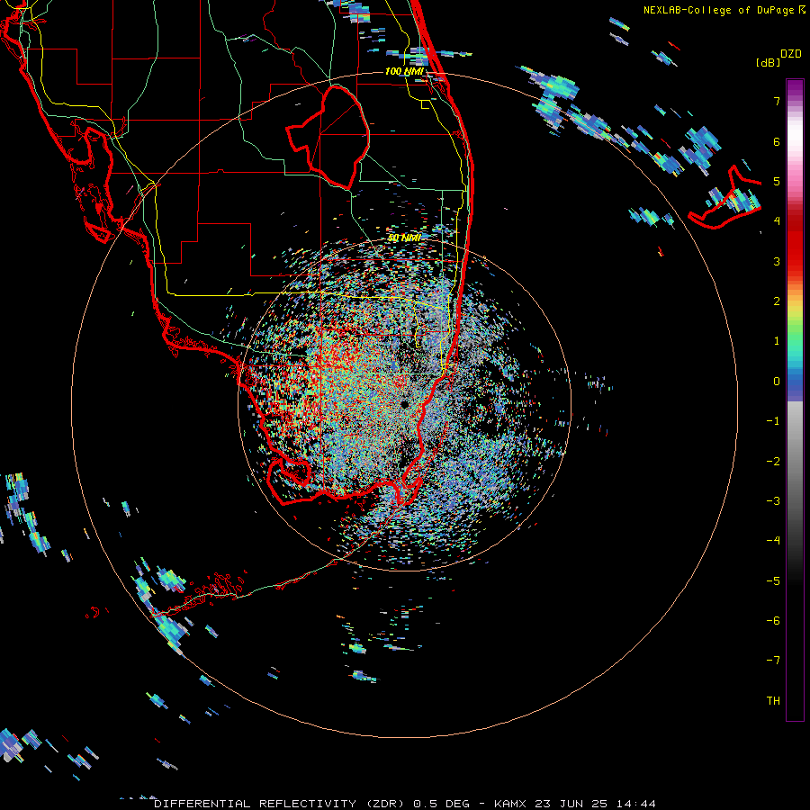Viewport: 810px width, 810px height.
Task: Click the purple top of the color scale
Action: (795, 88)
